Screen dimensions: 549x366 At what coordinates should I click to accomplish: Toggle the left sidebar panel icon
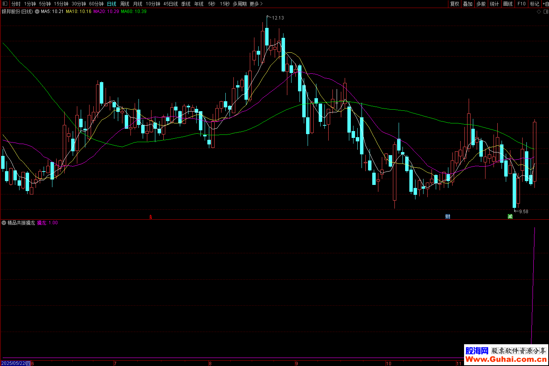pos(5,4)
